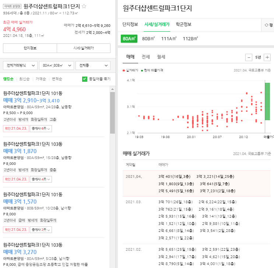Click 확인21.04.23. badge on first listing
Image resolution: width=274 pixels, height=268 pixels.
tap(16, 128)
